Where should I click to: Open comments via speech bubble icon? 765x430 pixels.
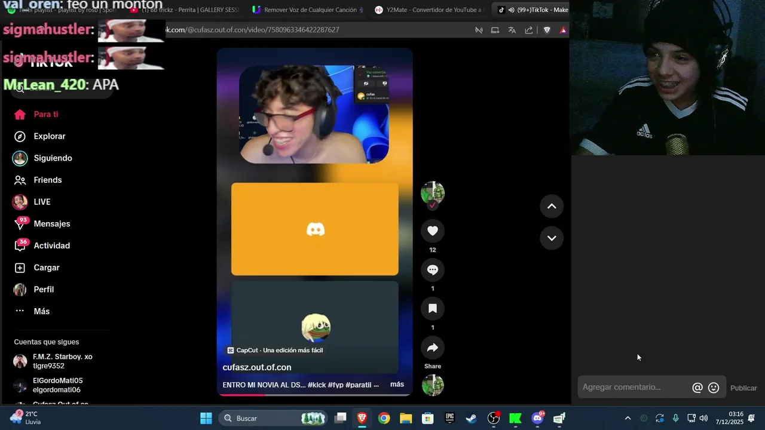tap(433, 270)
